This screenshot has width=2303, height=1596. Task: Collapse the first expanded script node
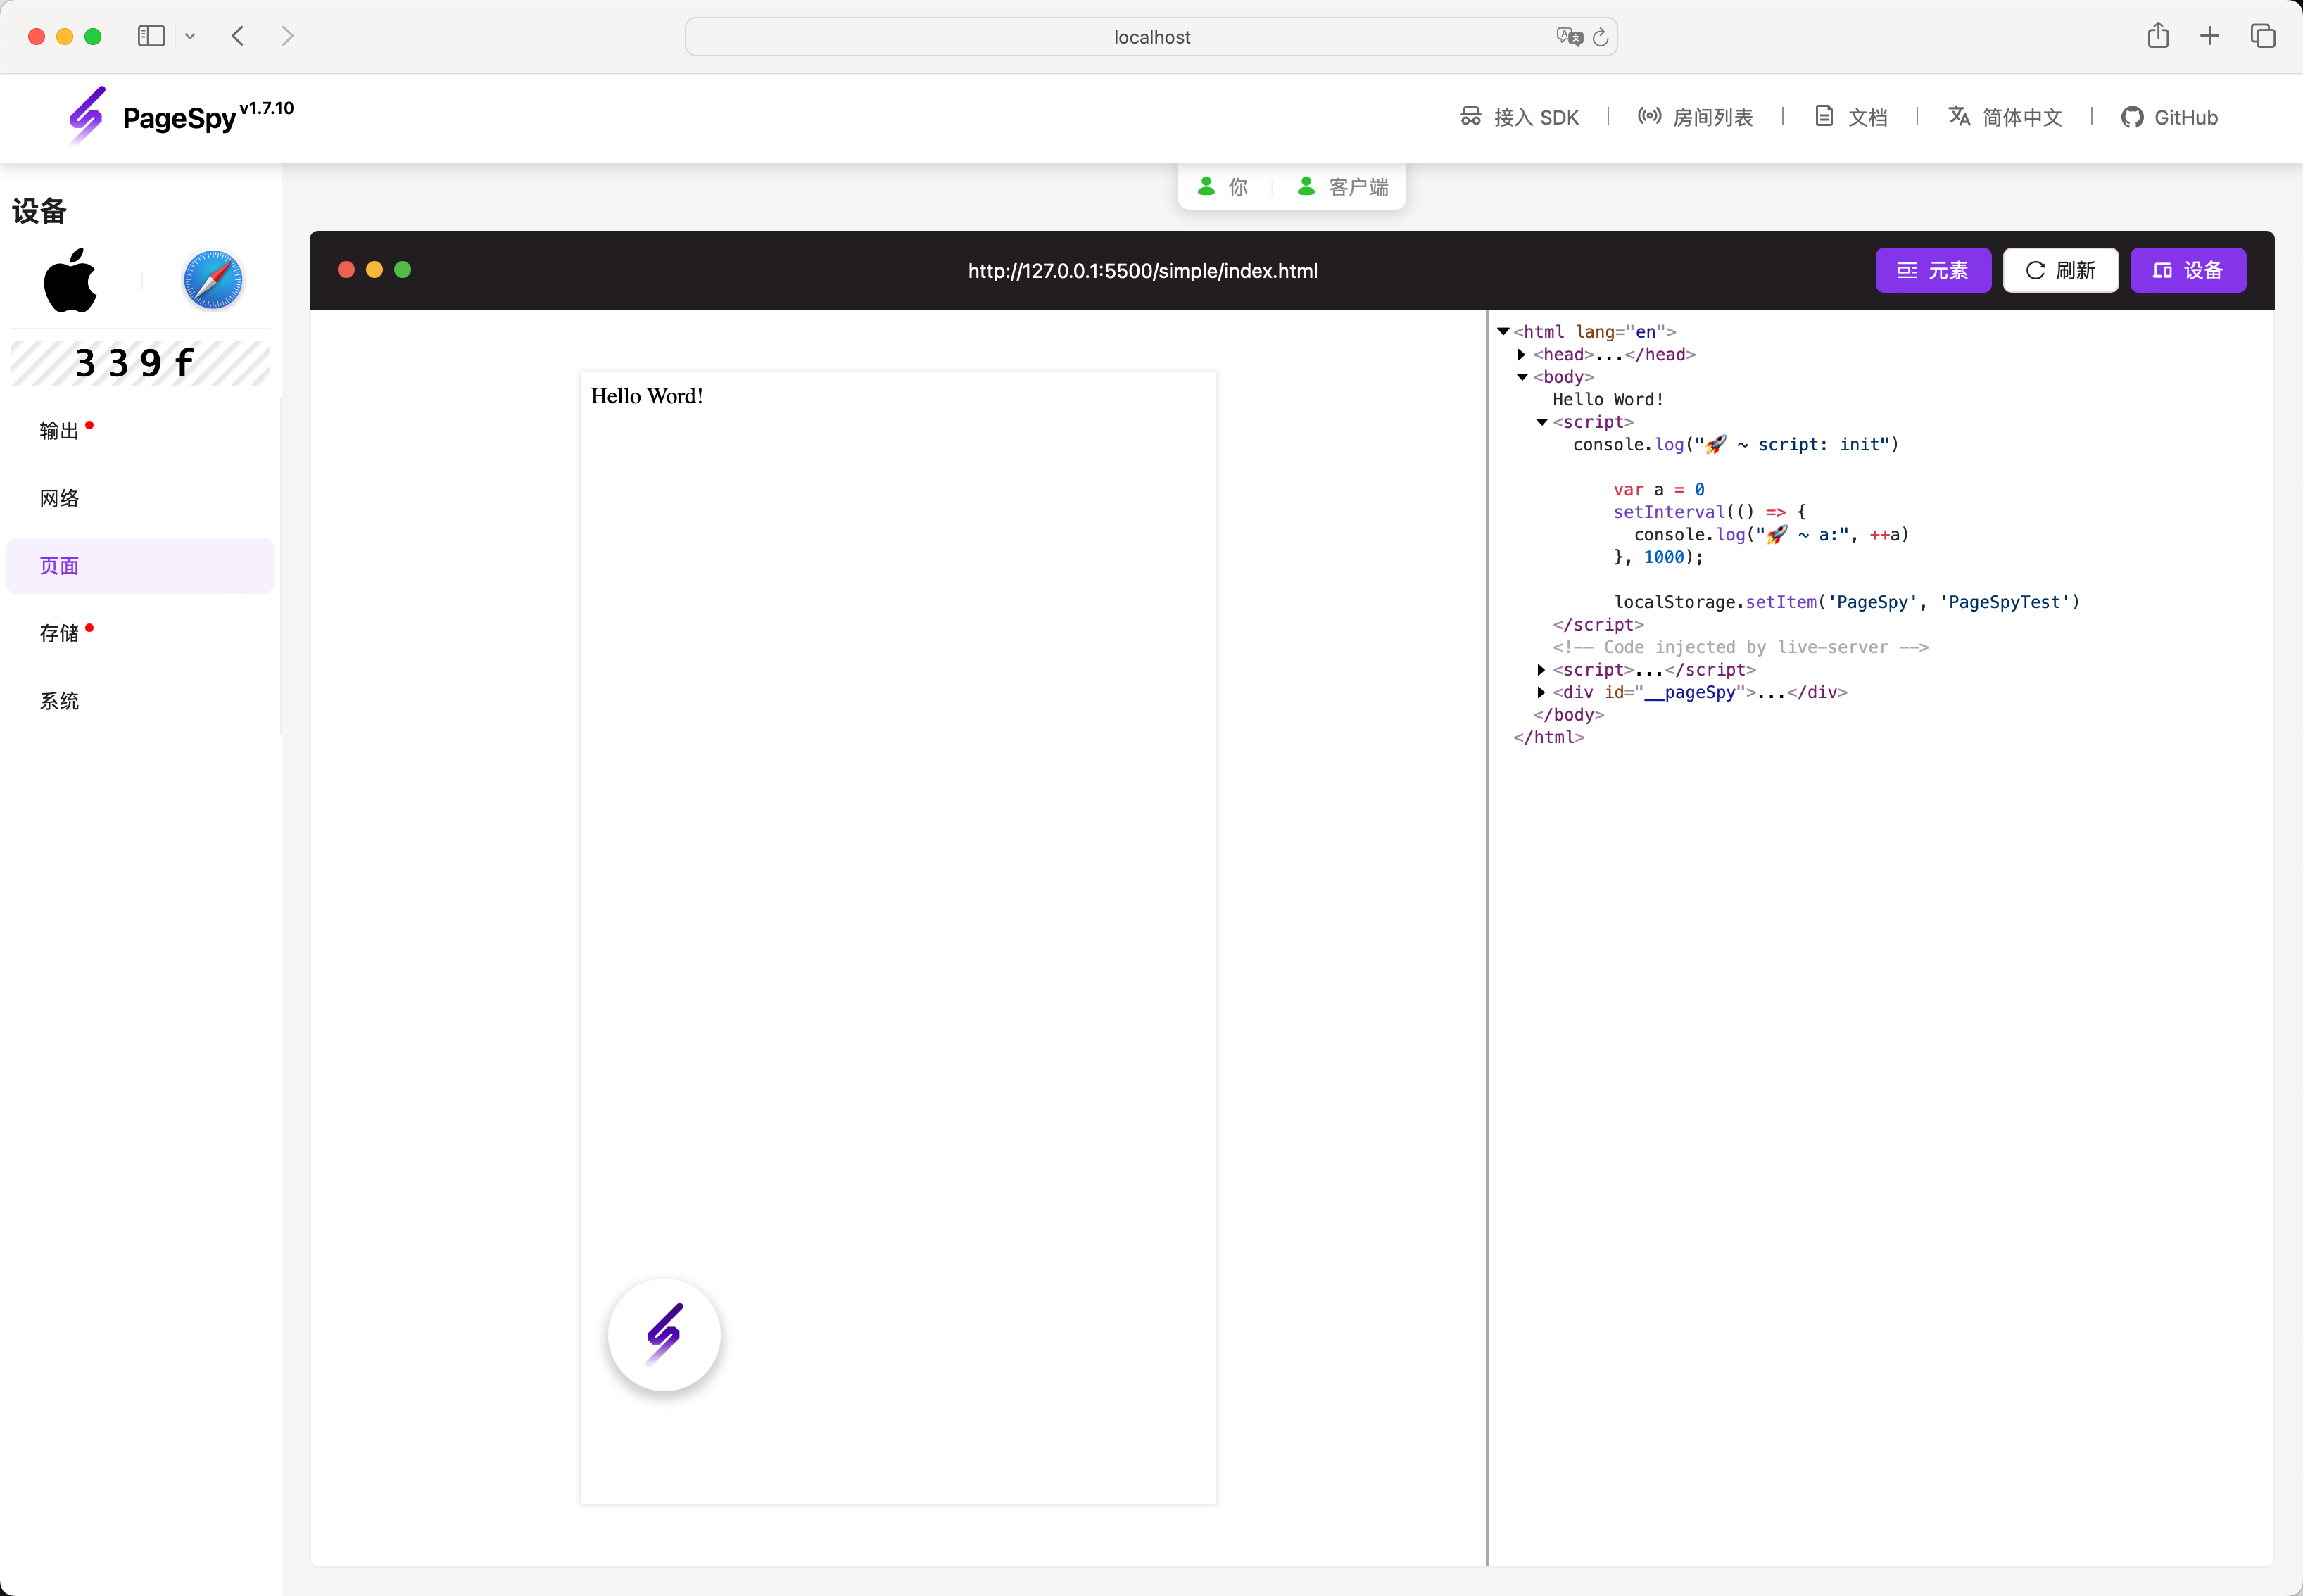click(x=1542, y=422)
